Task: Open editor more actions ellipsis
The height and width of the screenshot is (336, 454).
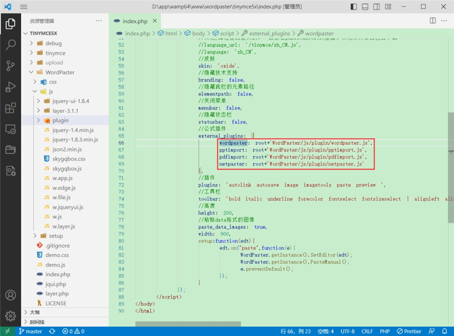Action: pos(444,20)
